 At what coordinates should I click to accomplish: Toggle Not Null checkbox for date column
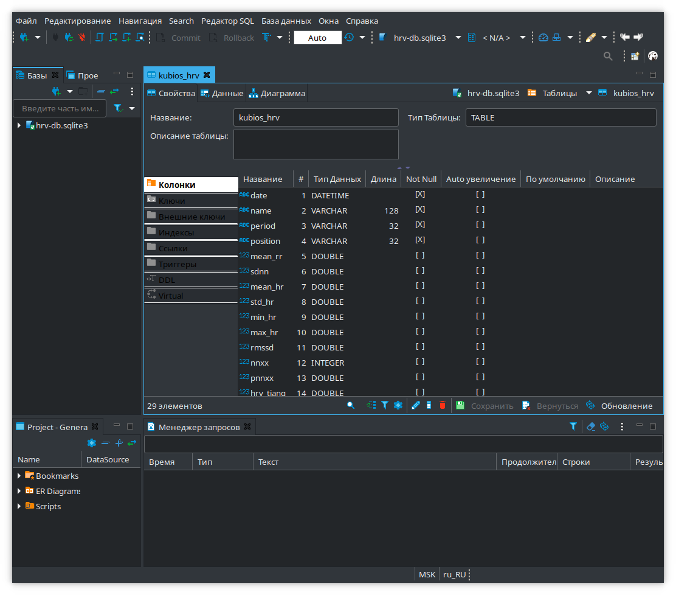[420, 195]
